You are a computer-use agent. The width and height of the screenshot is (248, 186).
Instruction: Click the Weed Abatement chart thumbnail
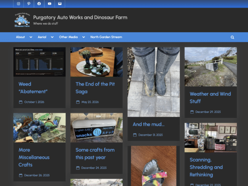[39, 62]
